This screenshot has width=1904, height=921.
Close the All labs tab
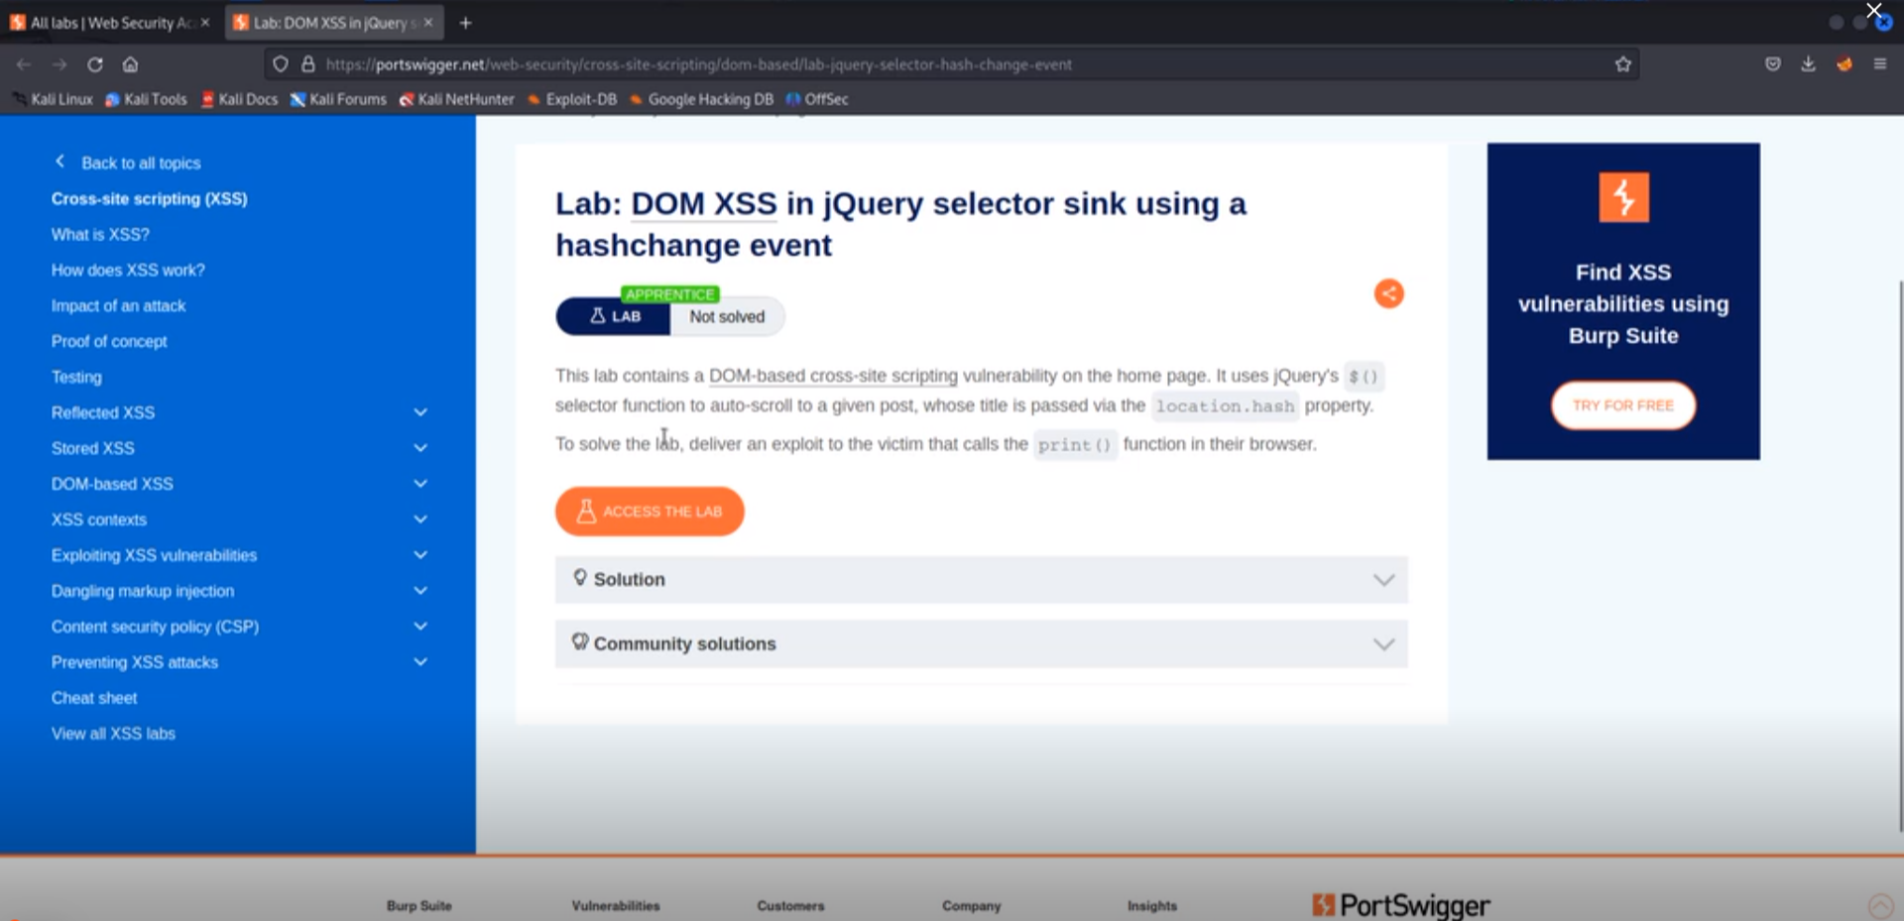(205, 22)
